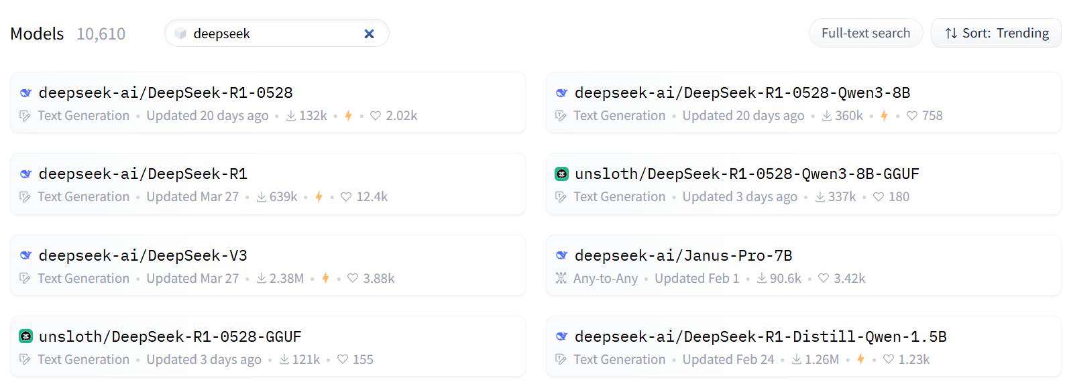Open deepseek-ai/DeepSeek-R1-0528 model
Screen dimensions: 1067x382
coord(268,103)
